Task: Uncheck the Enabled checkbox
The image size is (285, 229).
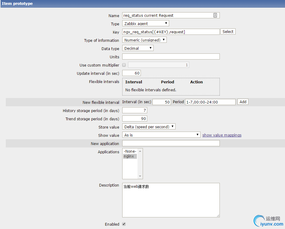Action: pyautogui.click(x=124, y=224)
